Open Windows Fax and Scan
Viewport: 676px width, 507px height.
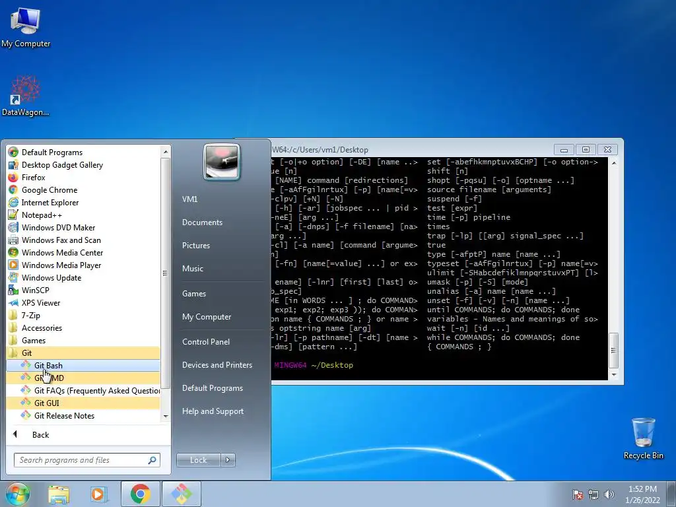(x=84, y=240)
